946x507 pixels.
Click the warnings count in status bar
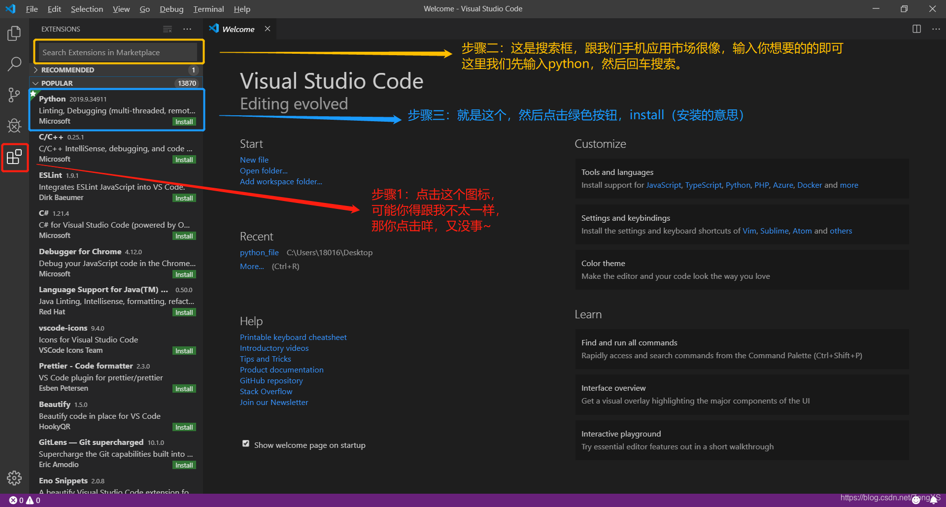click(34, 500)
